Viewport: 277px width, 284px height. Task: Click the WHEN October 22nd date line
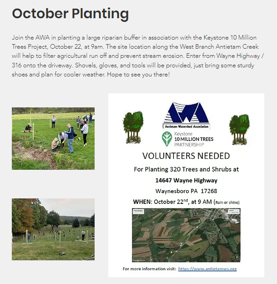pyautogui.click(x=186, y=202)
